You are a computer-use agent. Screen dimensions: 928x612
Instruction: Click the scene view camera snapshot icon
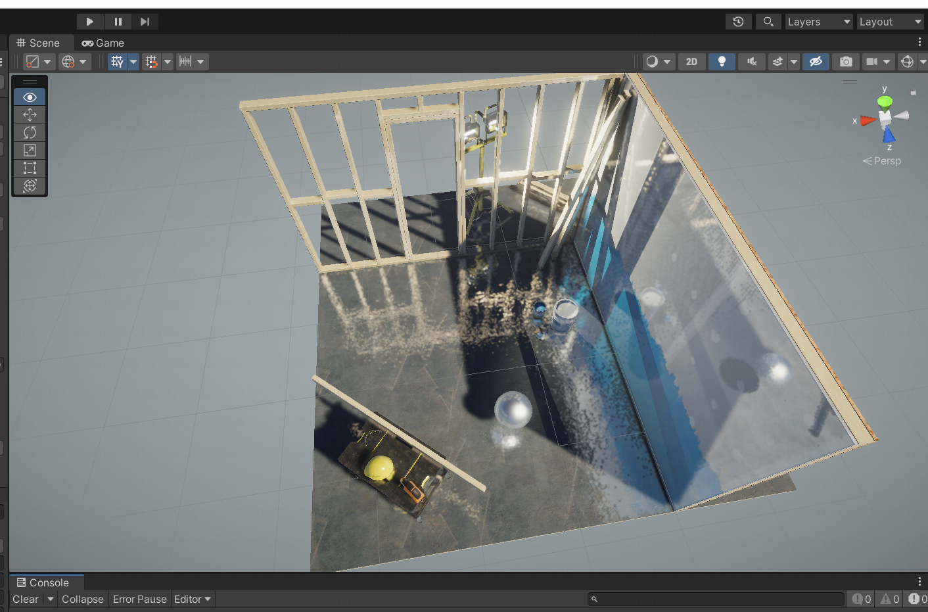point(845,61)
